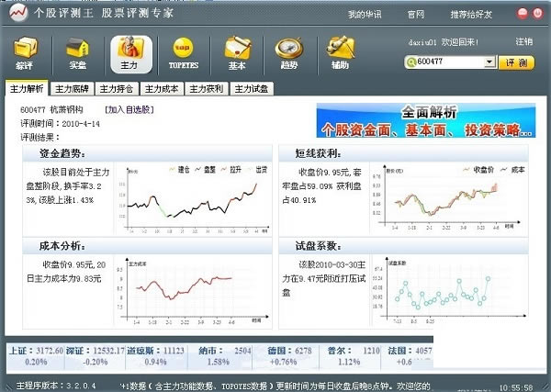Image resolution: width=551 pixels, height=392 pixels.
Task: Click the 成本分析 cost chart
Action: coord(193,292)
